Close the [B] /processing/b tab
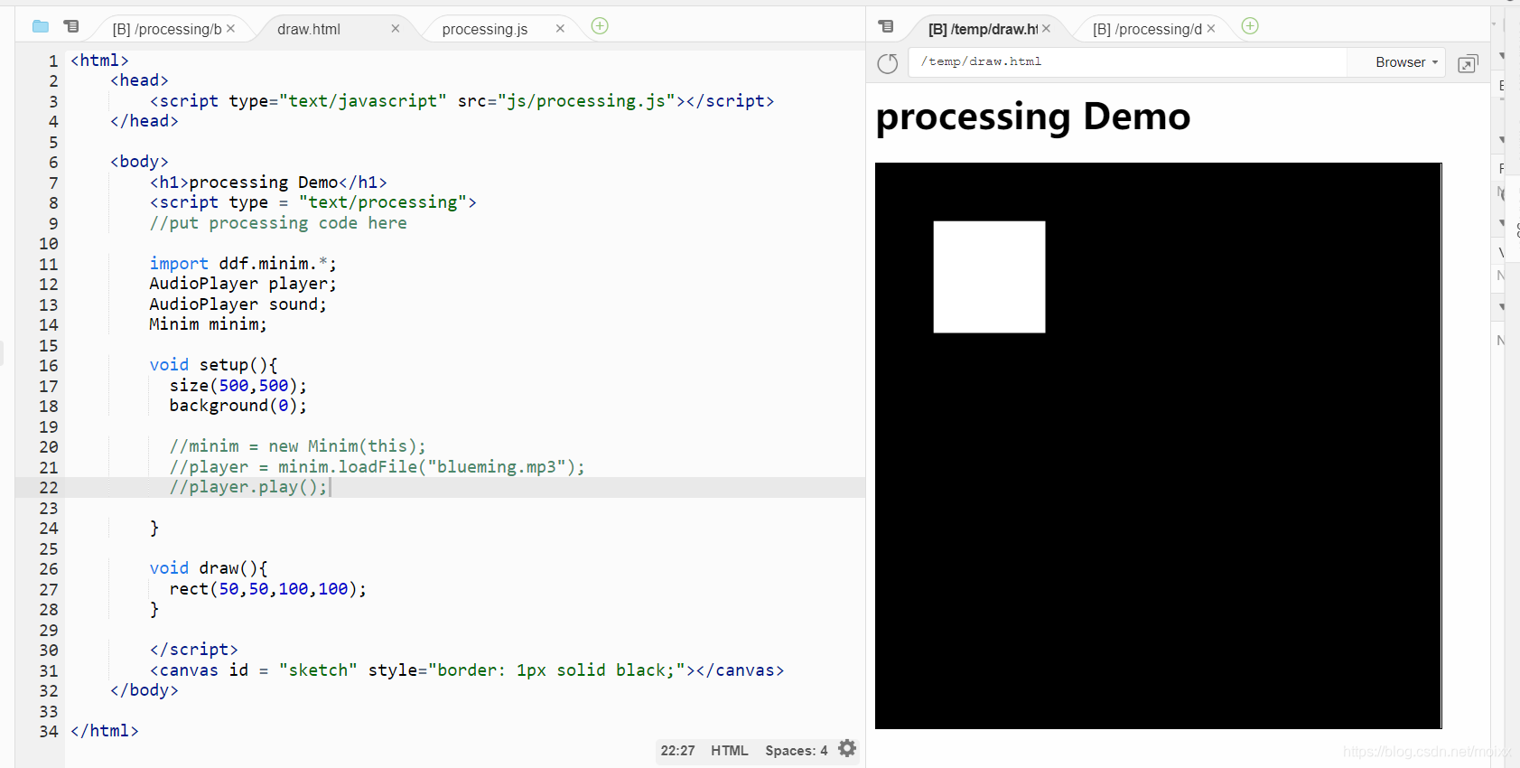Image resolution: width=1520 pixels, height=768 pixels. [231, 29]
